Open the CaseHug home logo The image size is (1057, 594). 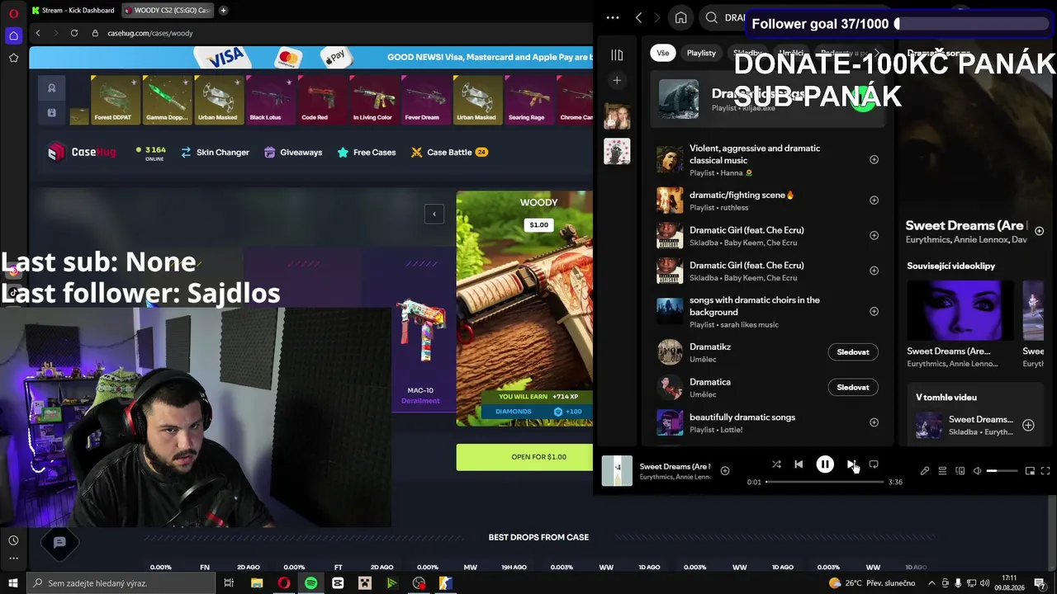(x=82, y=152)
